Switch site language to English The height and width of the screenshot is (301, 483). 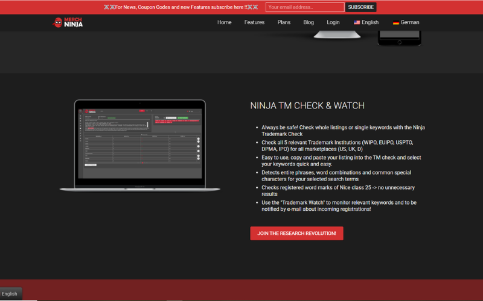coord(366,22)
